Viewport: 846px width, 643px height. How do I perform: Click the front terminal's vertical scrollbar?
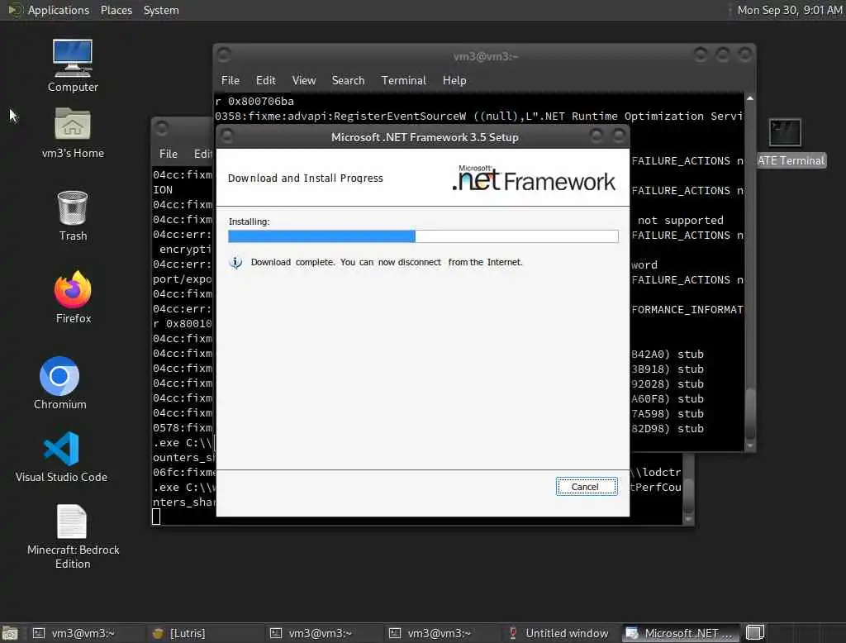pos(750,272)
